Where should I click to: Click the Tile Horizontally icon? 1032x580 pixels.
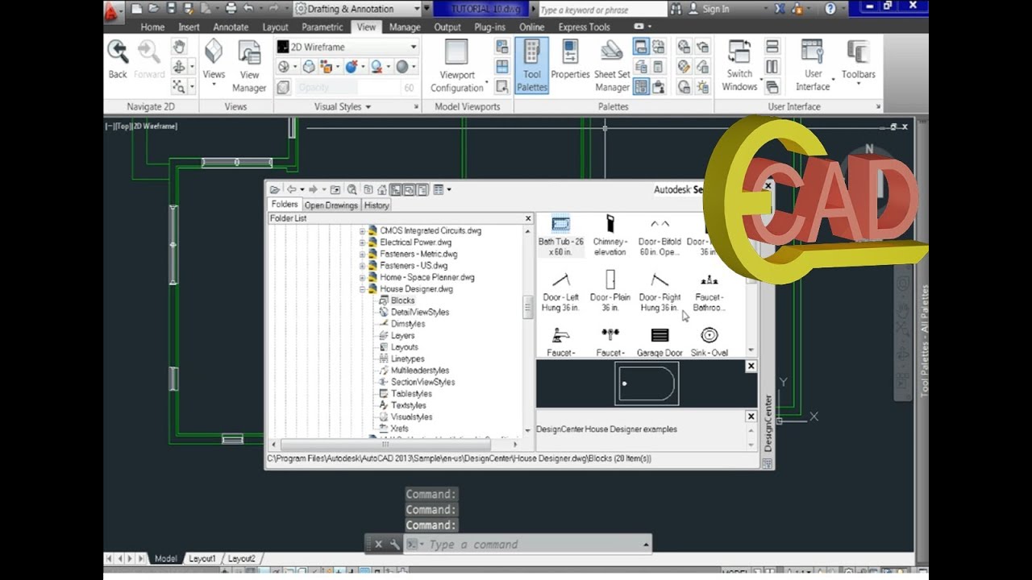(x=772, y=47)
